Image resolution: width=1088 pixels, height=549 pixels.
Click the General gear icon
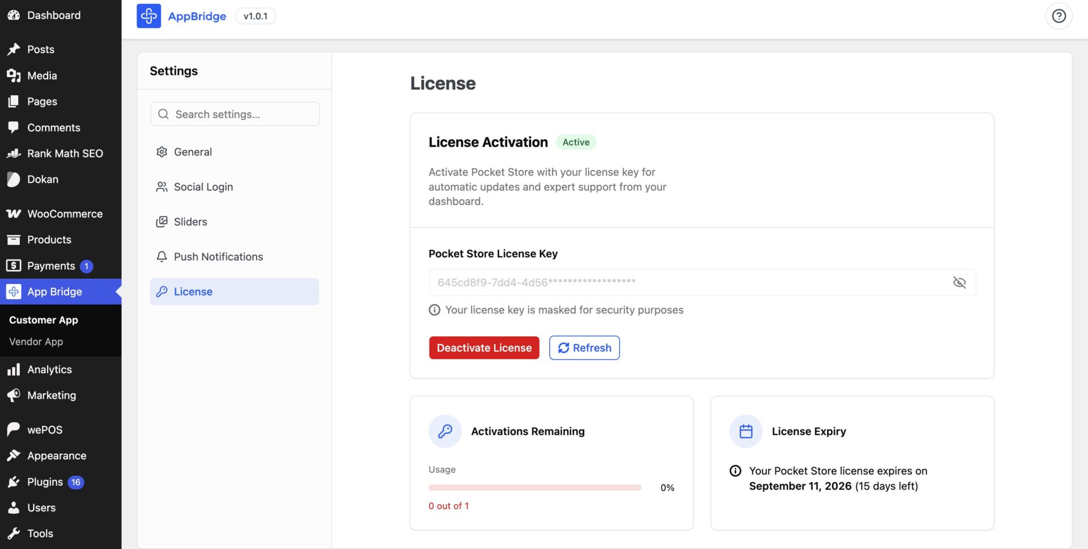[x=161, y=152]
